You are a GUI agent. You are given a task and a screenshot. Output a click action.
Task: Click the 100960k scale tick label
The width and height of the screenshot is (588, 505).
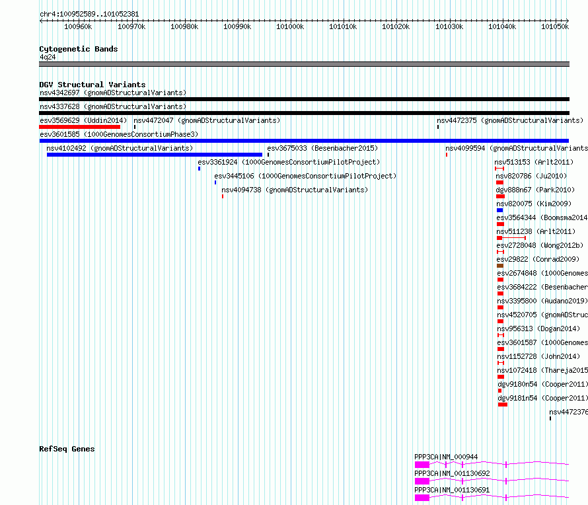78,26
